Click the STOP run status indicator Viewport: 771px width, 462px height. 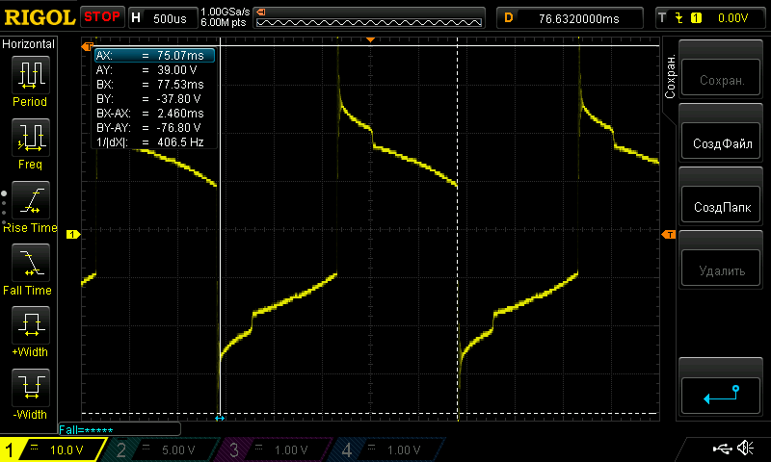tap(102, 17)
